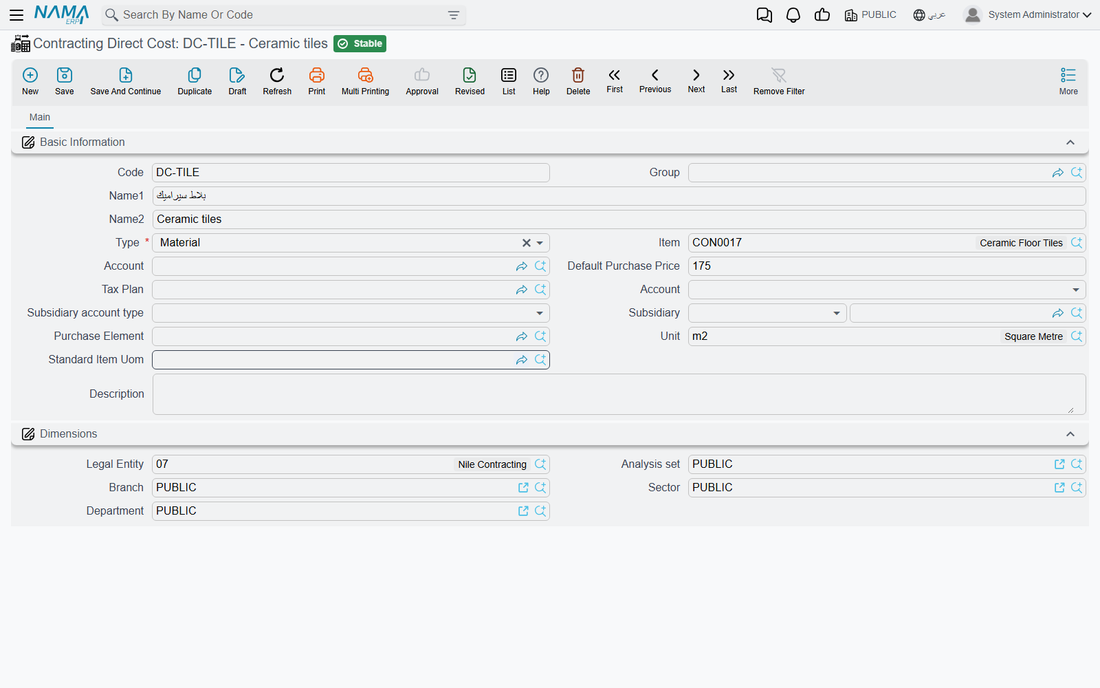Image resolution: width=1100 pixels, height=688 pixels.
Task: Open the right-side Account dropdown
Action: (x=1076, y=290)
